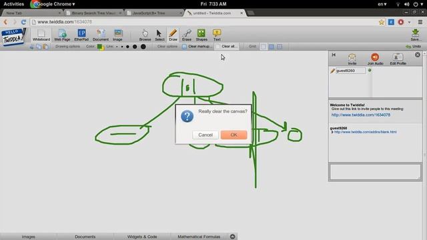
Task: Open the Widgets & Code bottom tab
Action: click(x=142, y=237)
